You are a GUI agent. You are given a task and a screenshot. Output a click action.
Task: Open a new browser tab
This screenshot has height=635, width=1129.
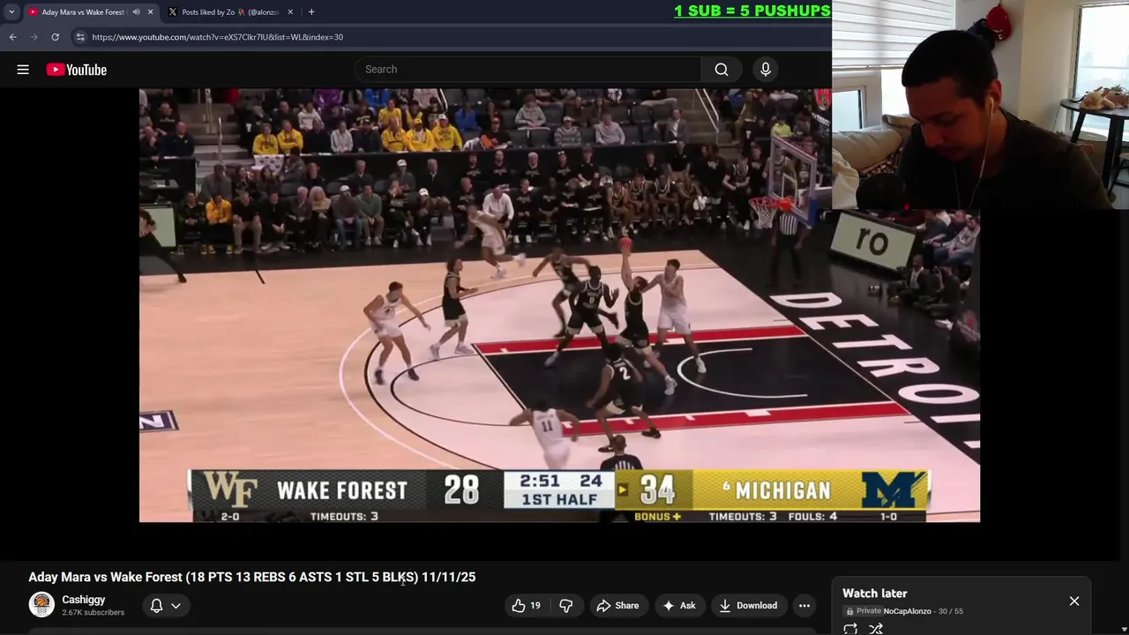[x=311, y=12]
